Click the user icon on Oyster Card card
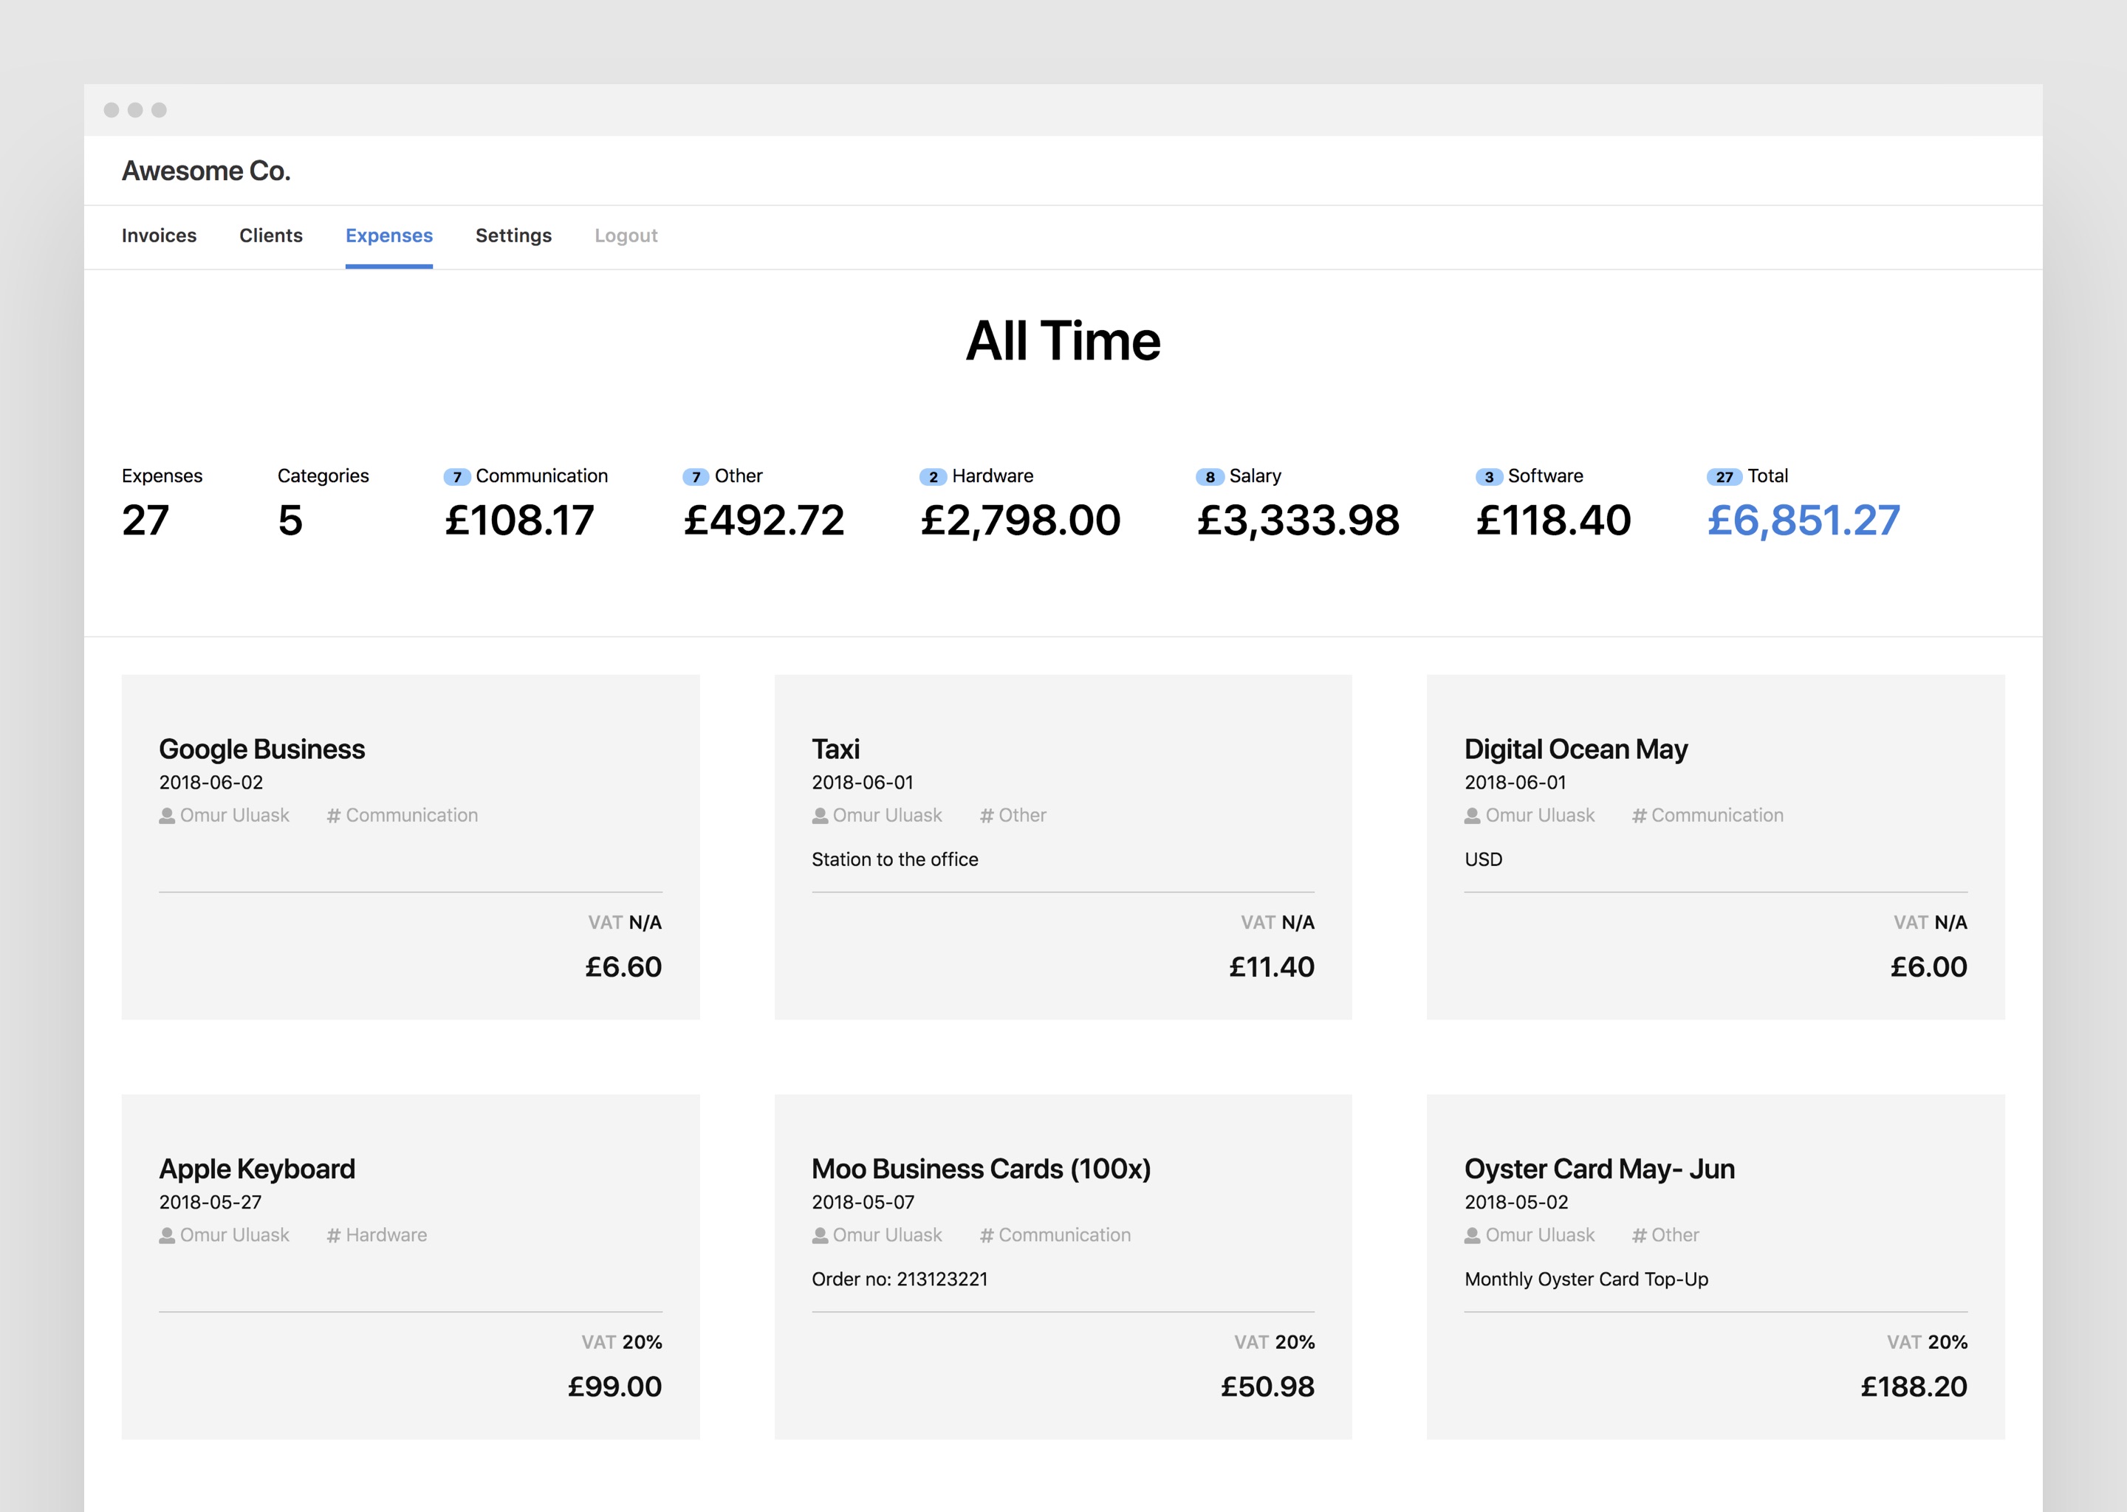 coord(1473,1235)
